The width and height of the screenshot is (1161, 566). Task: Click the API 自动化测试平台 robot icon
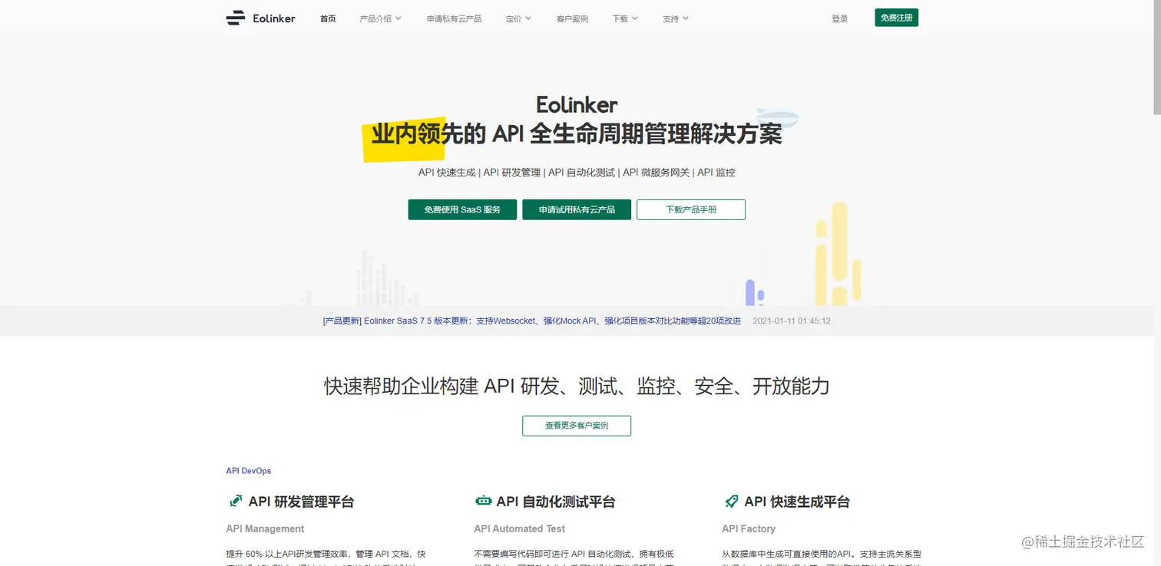coord(484,502)
